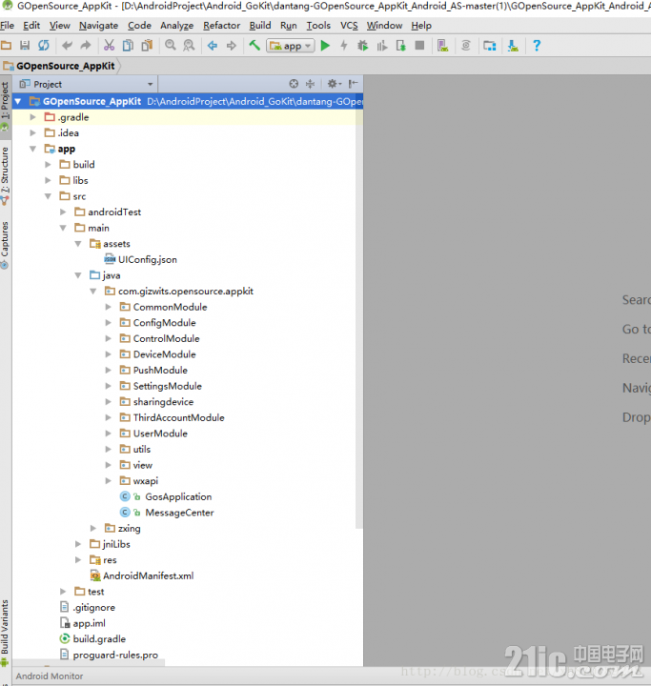Open the Tools menu
This screenshot has width=651, height=686.
click(x=318, y=26)
